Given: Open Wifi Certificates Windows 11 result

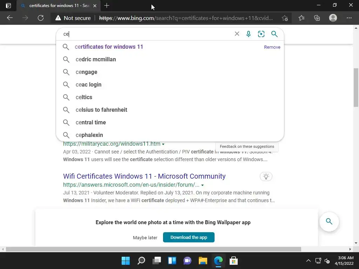Looking at the screenshot, I should click(144, 176).
